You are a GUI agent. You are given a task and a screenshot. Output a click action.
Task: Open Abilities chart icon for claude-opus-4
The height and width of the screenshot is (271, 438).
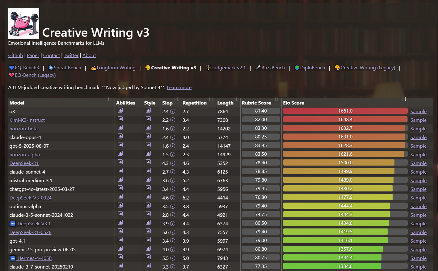120,136
